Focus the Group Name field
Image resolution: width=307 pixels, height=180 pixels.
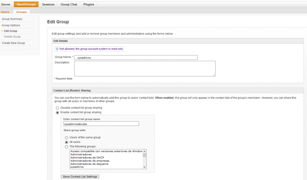point(136,58)
